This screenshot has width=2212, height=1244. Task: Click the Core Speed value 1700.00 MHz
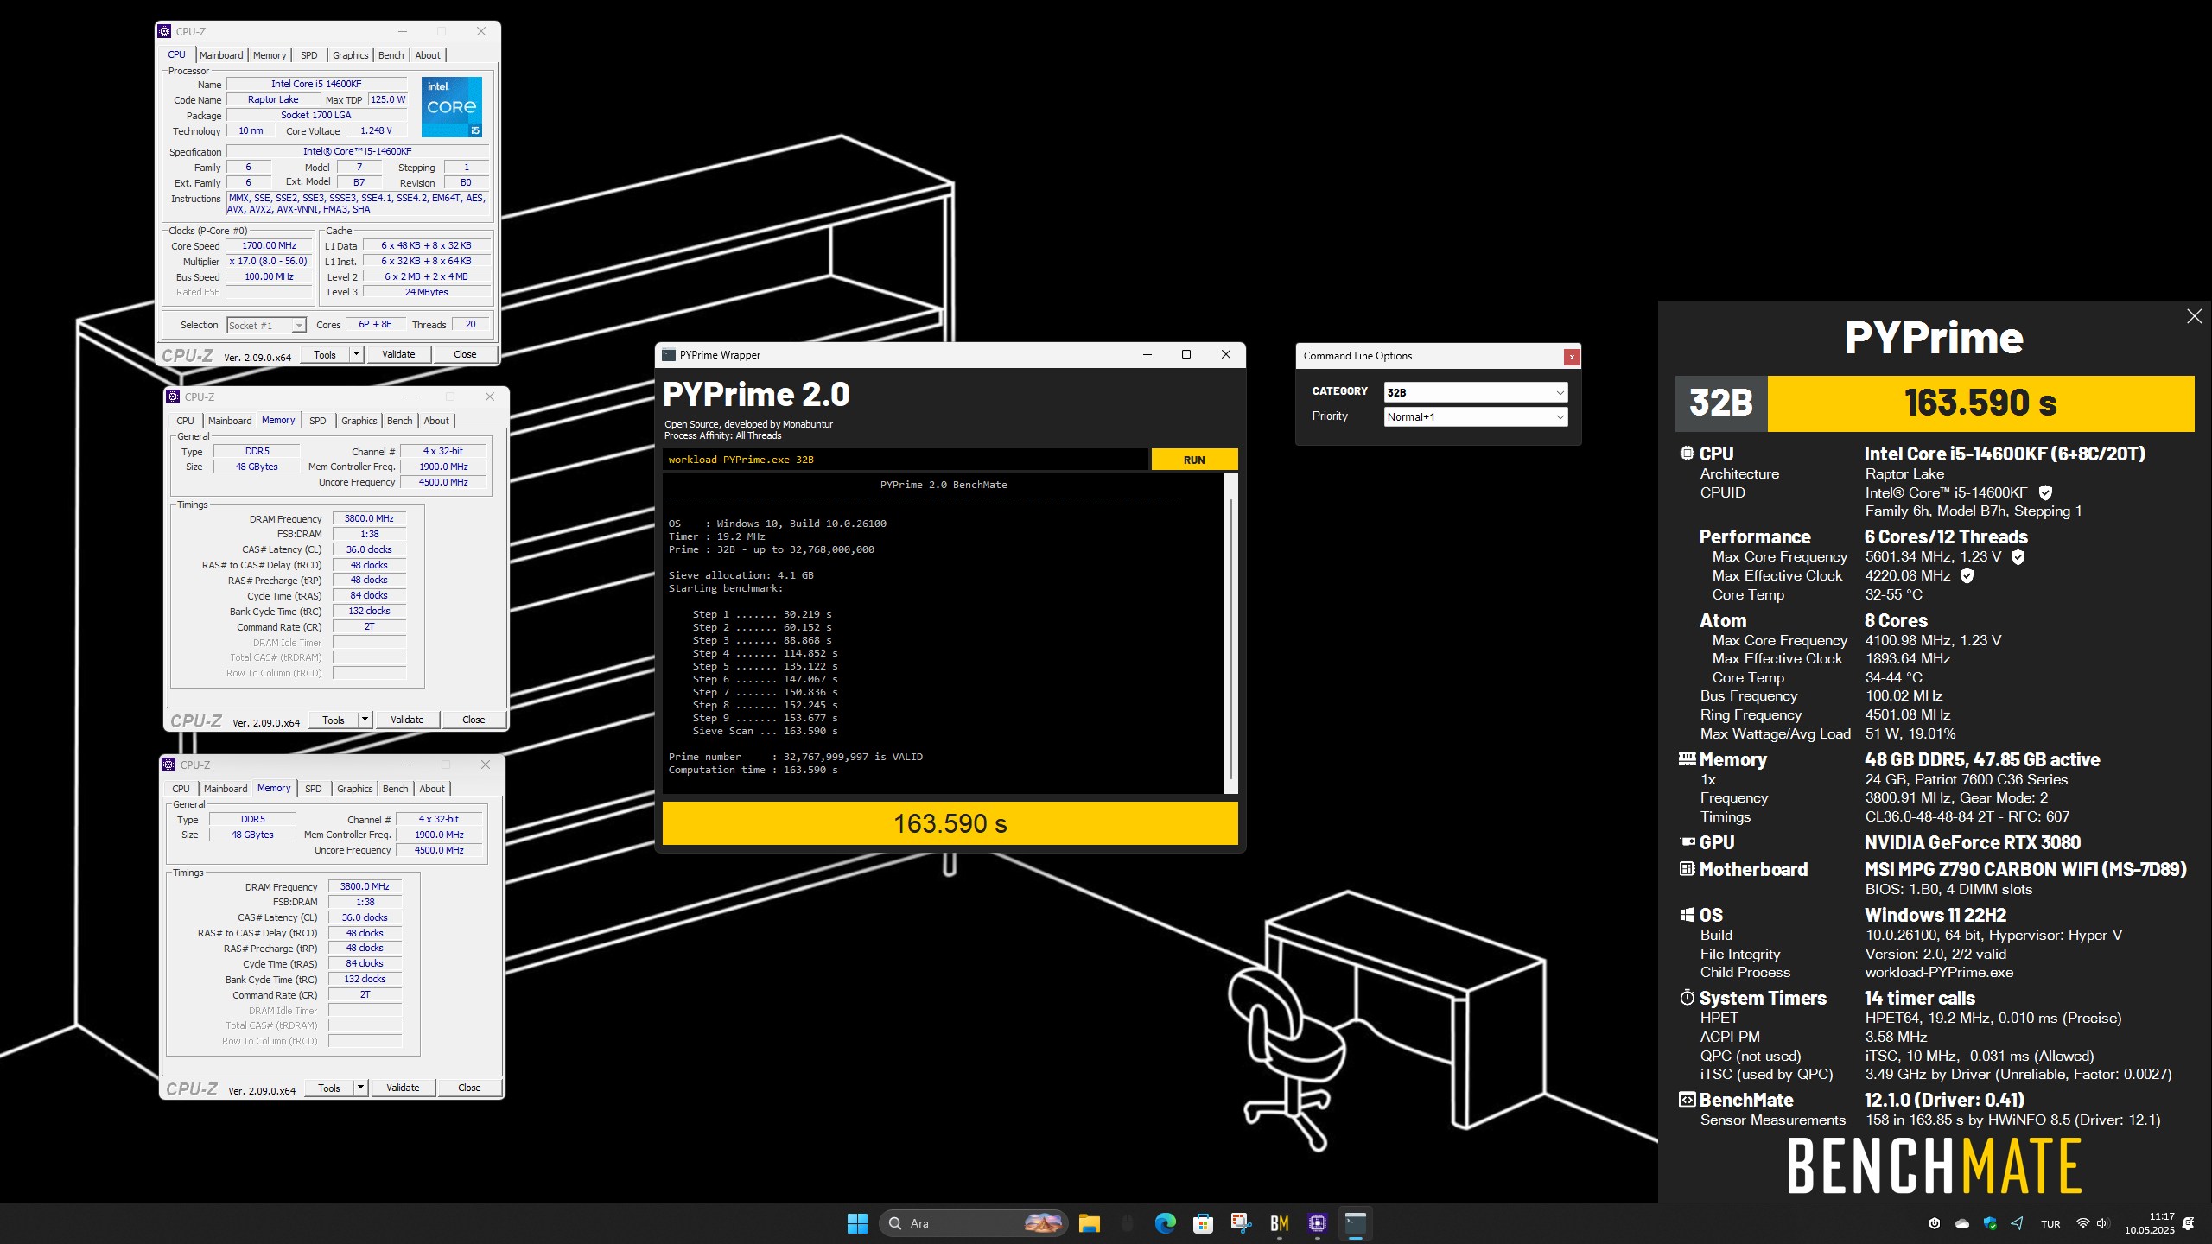[x=270, y=246]
